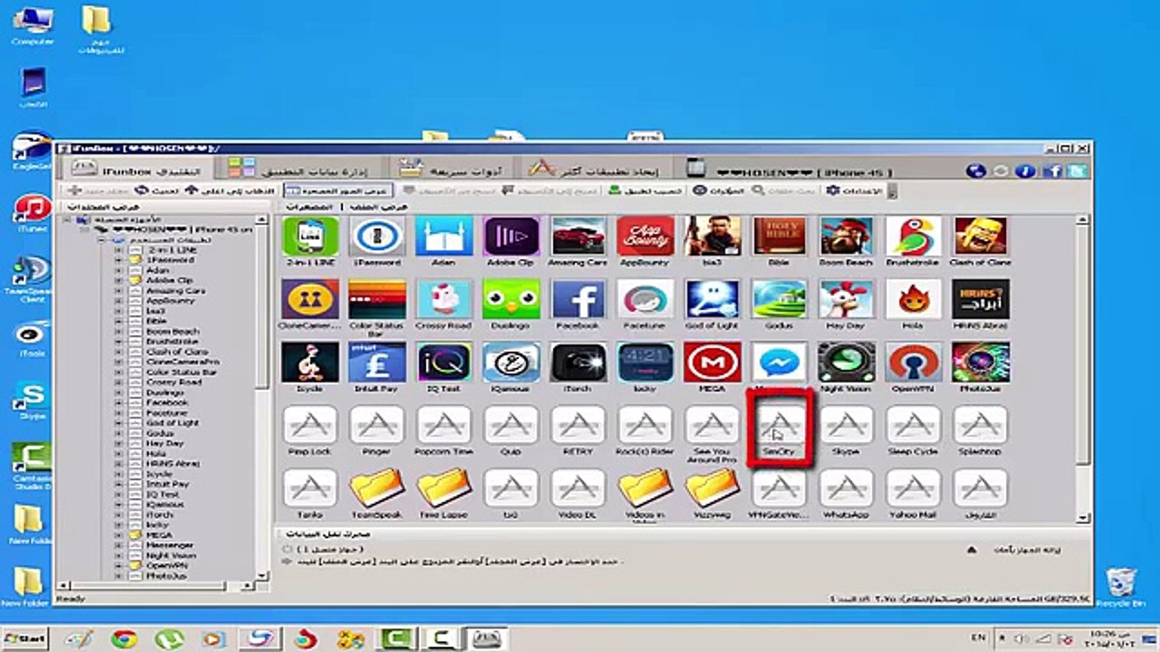Expand the Hay Day tree node
This screenshot has height=652, width=1160.
[x=118, y=443]
